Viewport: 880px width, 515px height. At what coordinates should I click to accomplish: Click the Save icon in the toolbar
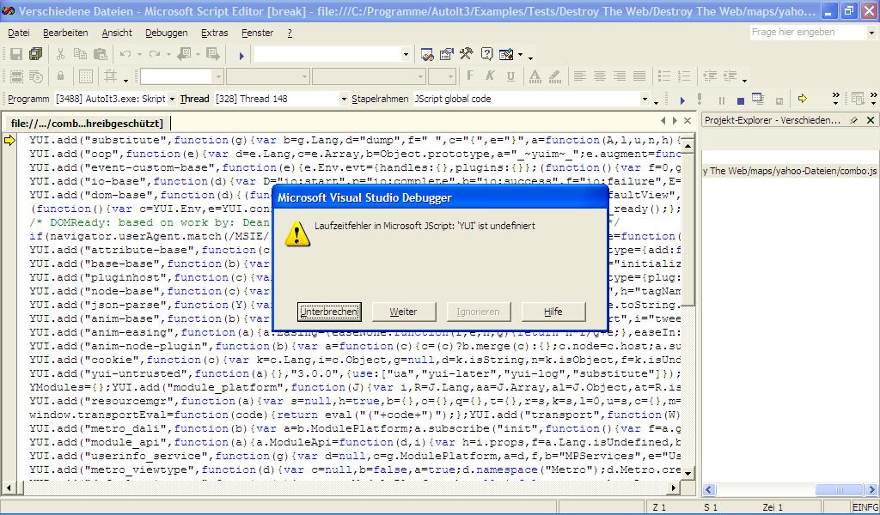(16, 54)
